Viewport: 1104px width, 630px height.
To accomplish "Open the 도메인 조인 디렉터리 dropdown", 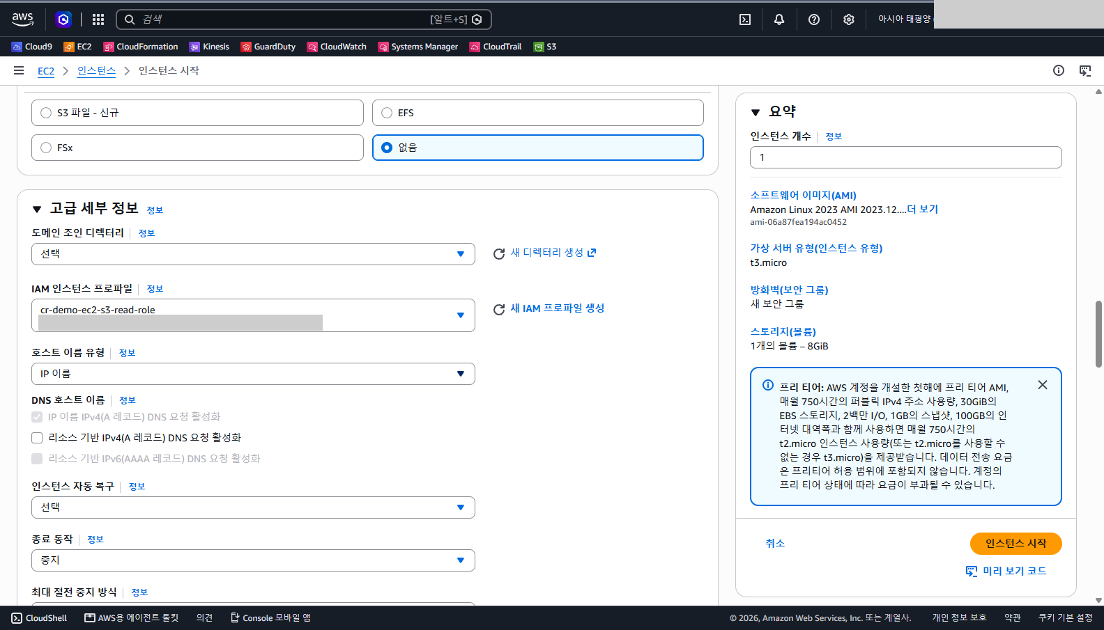I will pos(253,254).
